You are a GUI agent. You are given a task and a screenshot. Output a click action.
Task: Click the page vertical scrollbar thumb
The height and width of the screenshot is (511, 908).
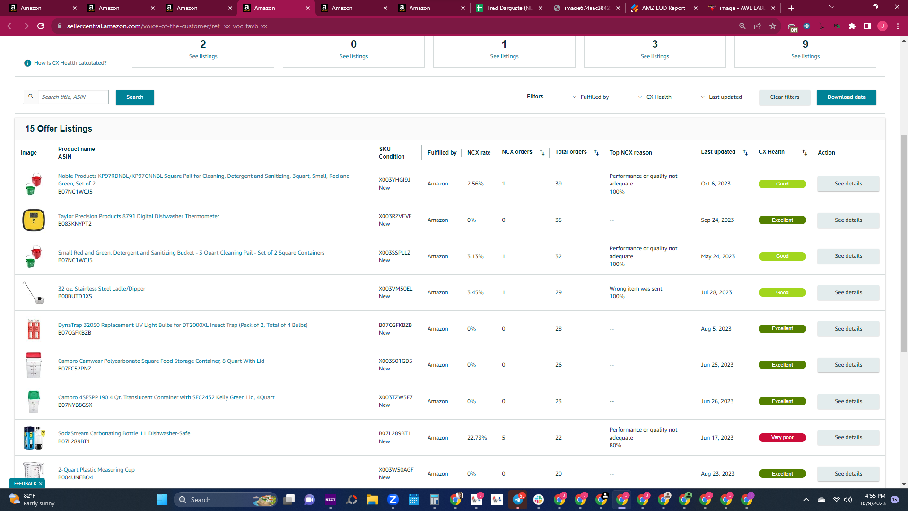coord(904,244)
